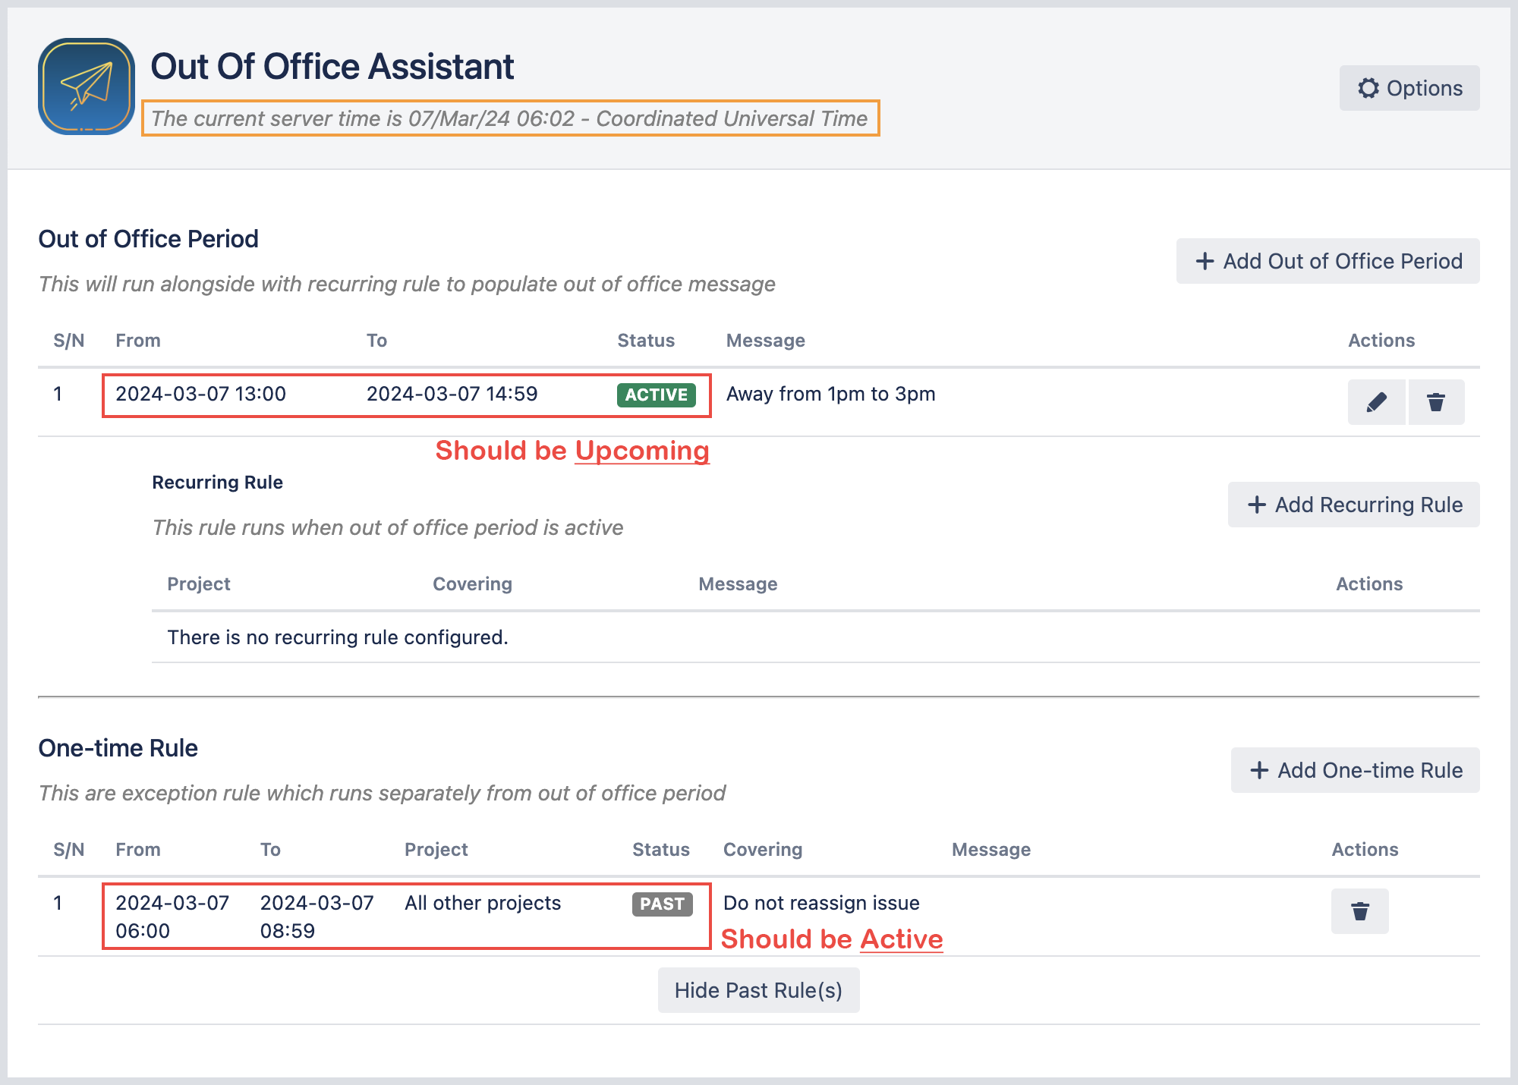Edit out of office period pencil icon
1518x1085 pixels.
1376,402
